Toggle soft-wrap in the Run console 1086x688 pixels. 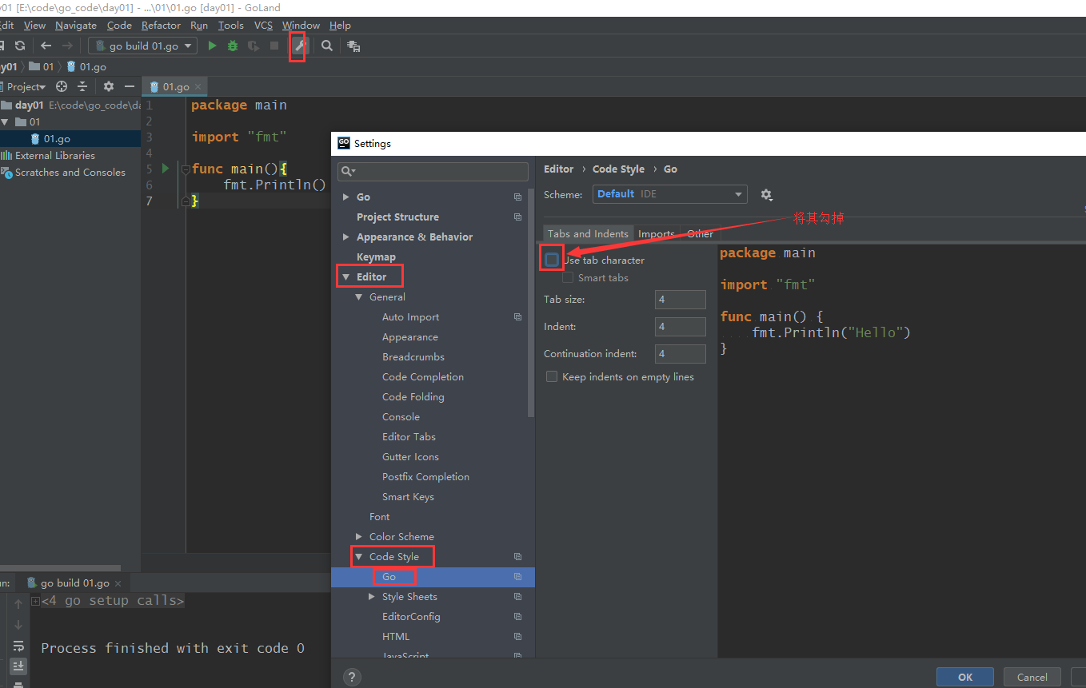(18, 646)
